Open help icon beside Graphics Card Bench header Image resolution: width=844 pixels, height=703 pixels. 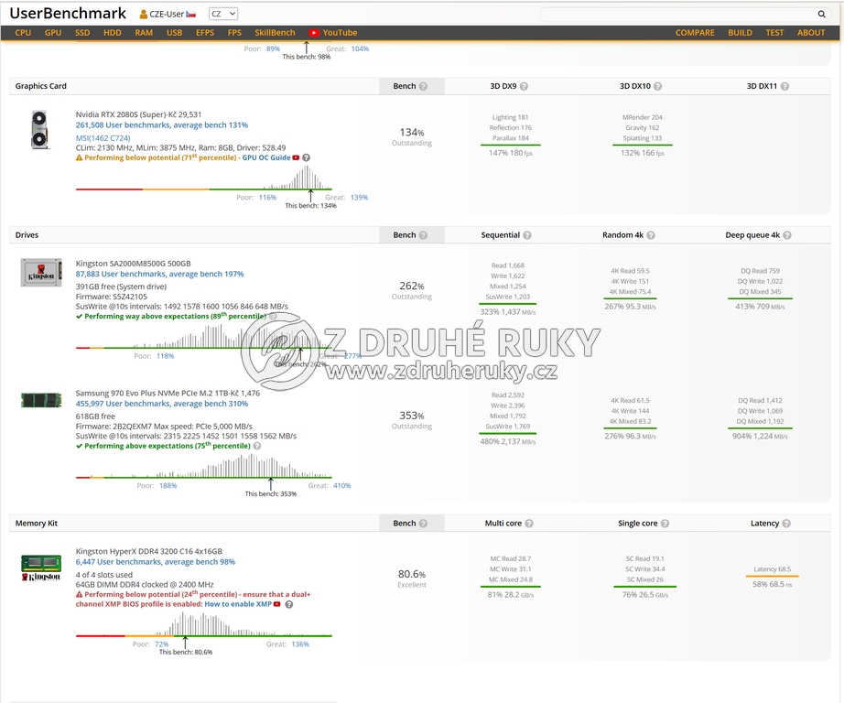point(423,86)
